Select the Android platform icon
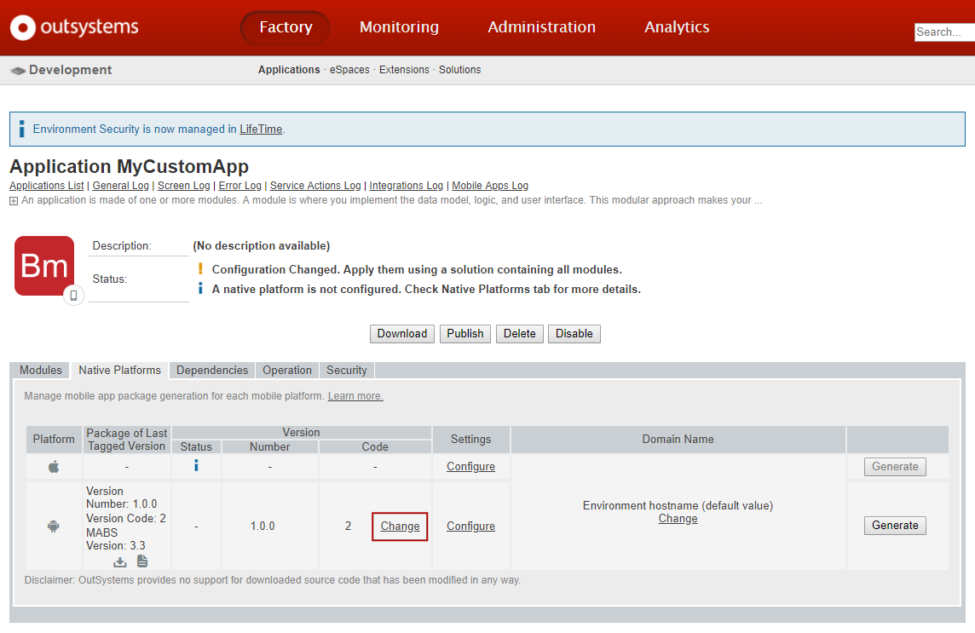975x633 pixels. (x=53, y=526)
